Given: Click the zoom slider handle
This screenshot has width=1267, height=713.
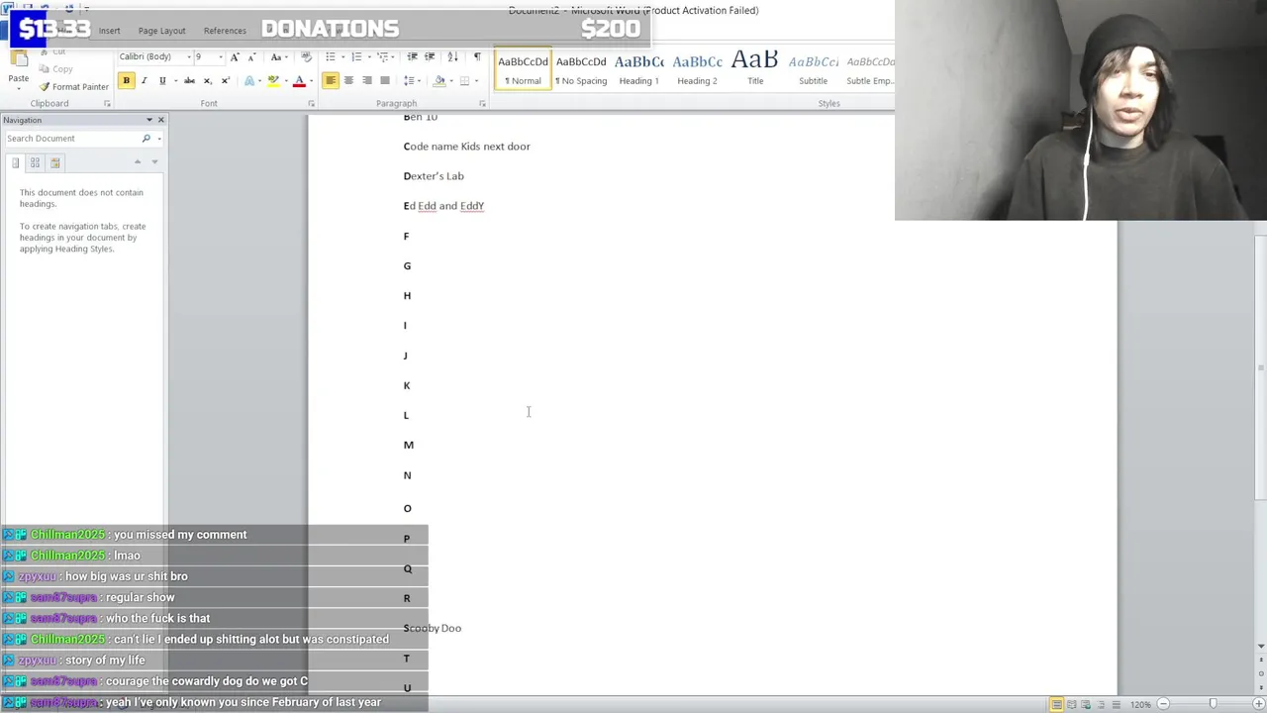Looking at the screenshot, I should (x=1213, y=704).
